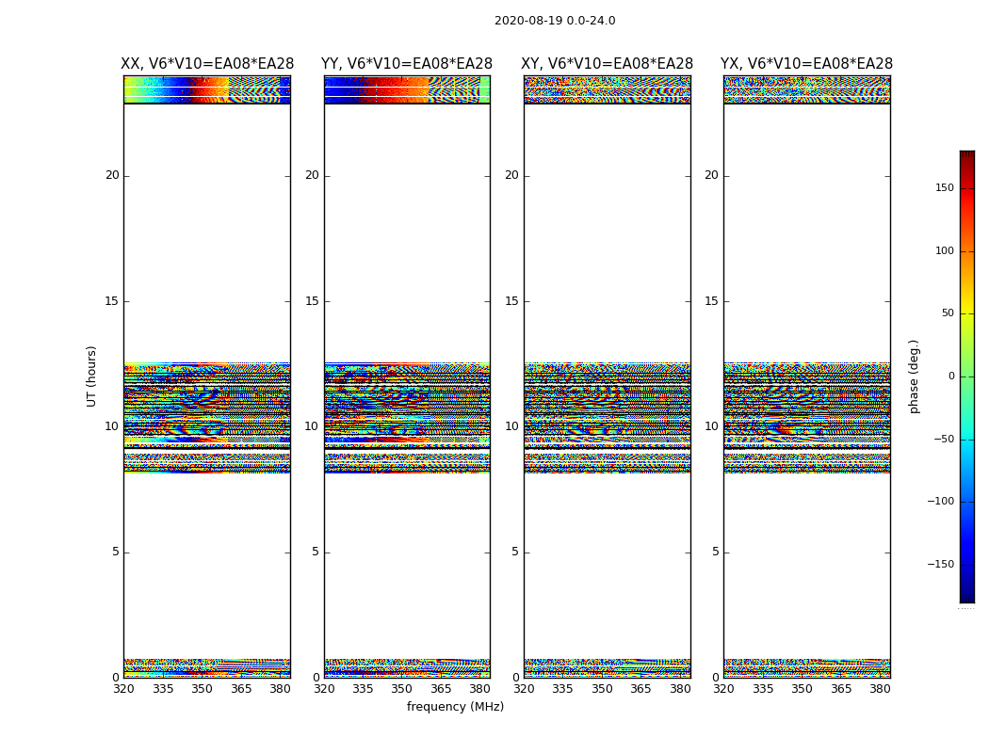Image resolution: width=989 pixels, height=753 pixels.
Task: Click the figure title "2020-08-19 0.0-24.0"
Action: point(555,21)
